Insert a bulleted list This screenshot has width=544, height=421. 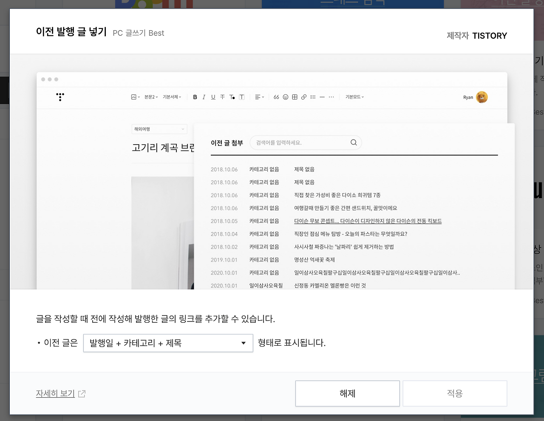pos(313,97)
